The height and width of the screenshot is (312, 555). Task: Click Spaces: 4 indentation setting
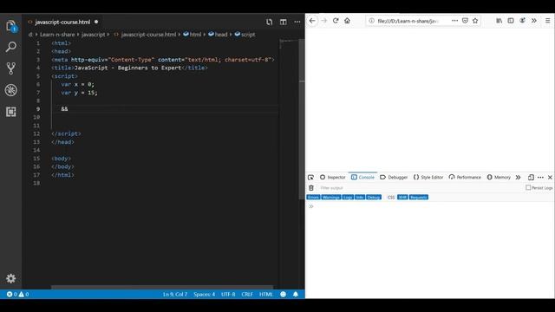point(205,295)
